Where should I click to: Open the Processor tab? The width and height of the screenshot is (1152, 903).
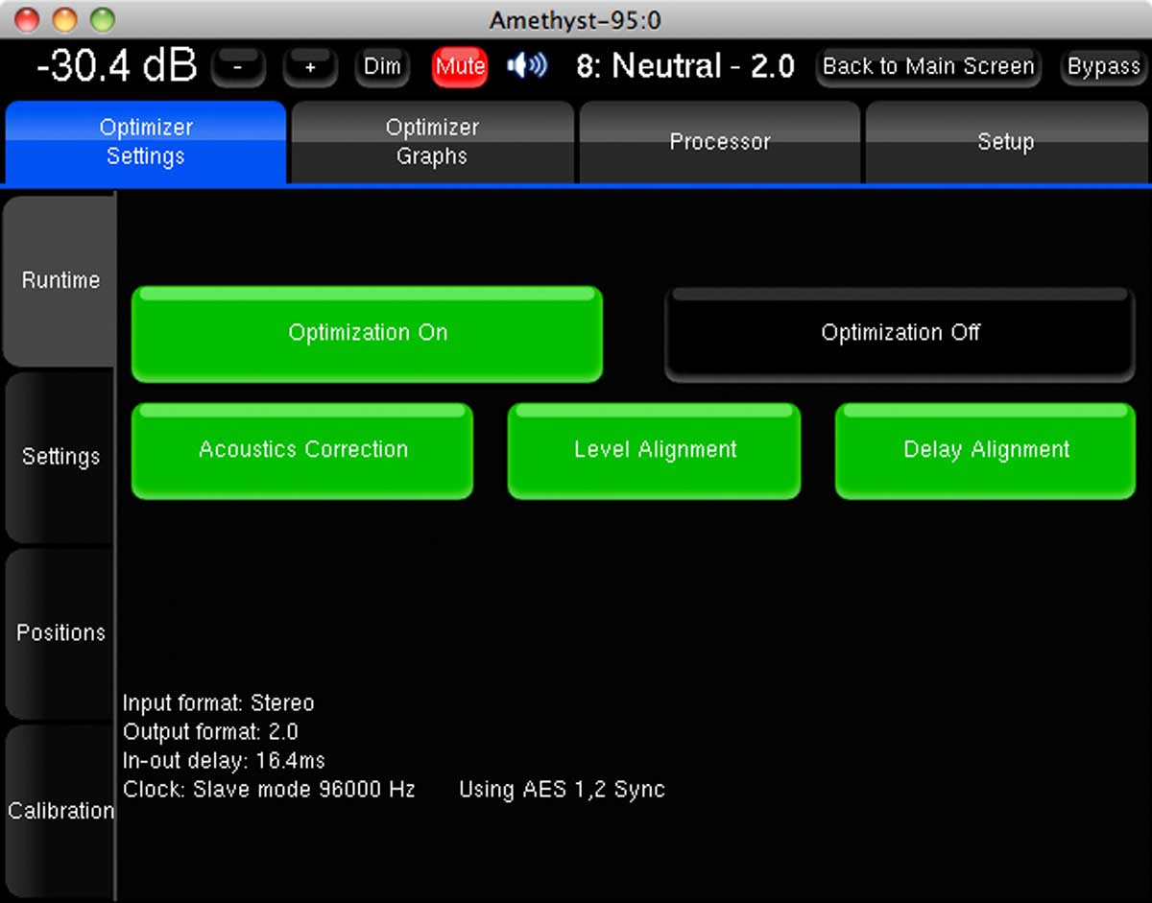719,142
